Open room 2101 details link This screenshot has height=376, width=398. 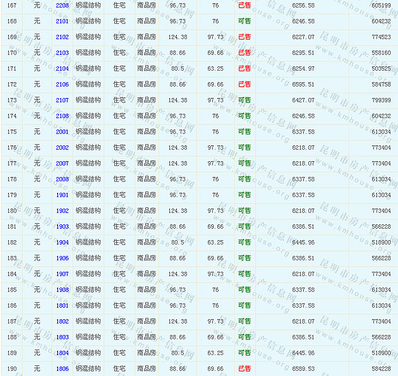(62, 21)
